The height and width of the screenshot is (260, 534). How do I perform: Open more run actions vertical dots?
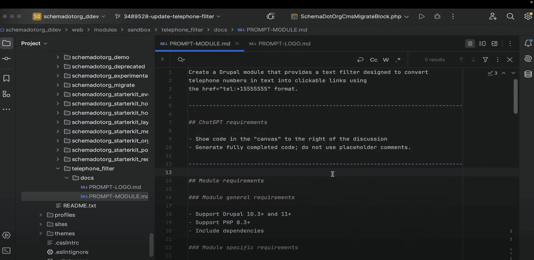click(x=453, y=16)
